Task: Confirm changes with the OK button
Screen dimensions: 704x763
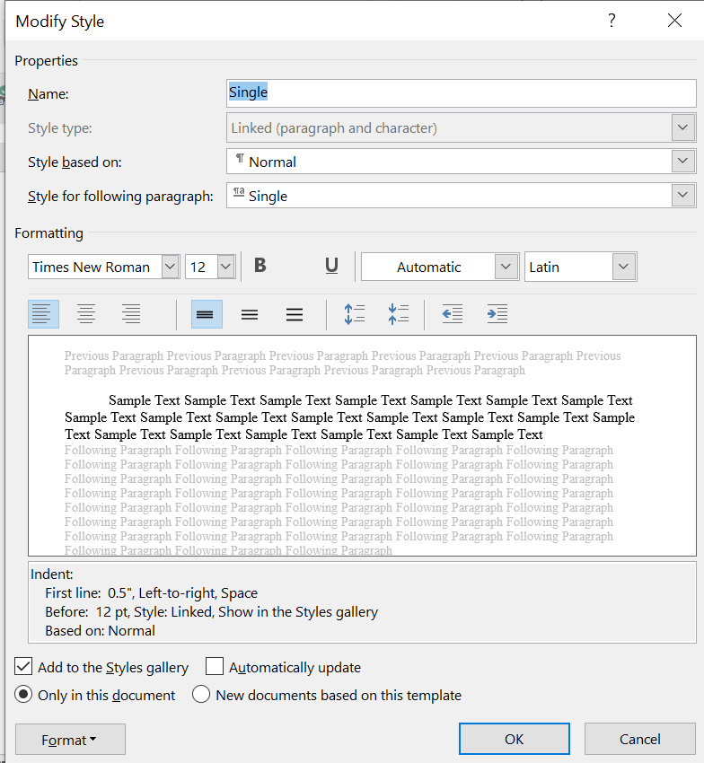Action: pyautogui.click(x=515, y=739)
